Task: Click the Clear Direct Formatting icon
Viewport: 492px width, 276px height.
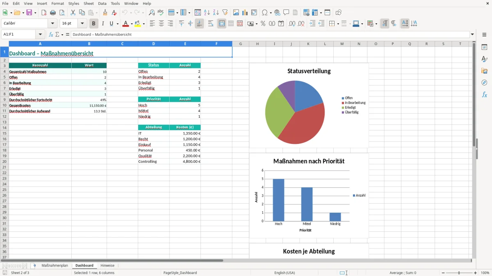Action: click(x=114, y=13)
